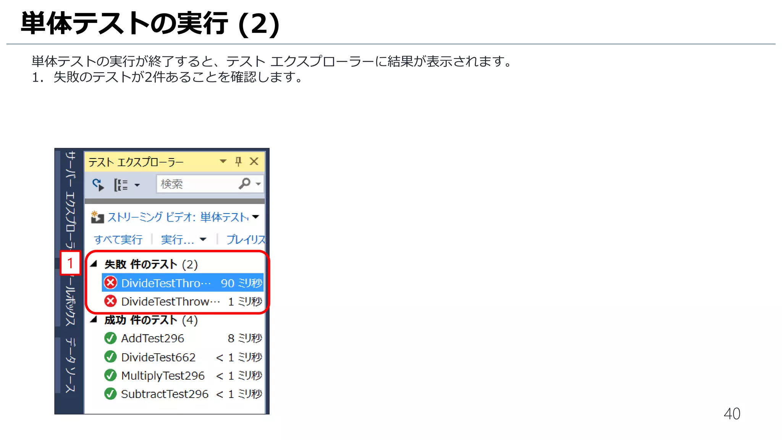Click the 実行... link
Viewport: 782px width, 440px height.
(178, 239)
